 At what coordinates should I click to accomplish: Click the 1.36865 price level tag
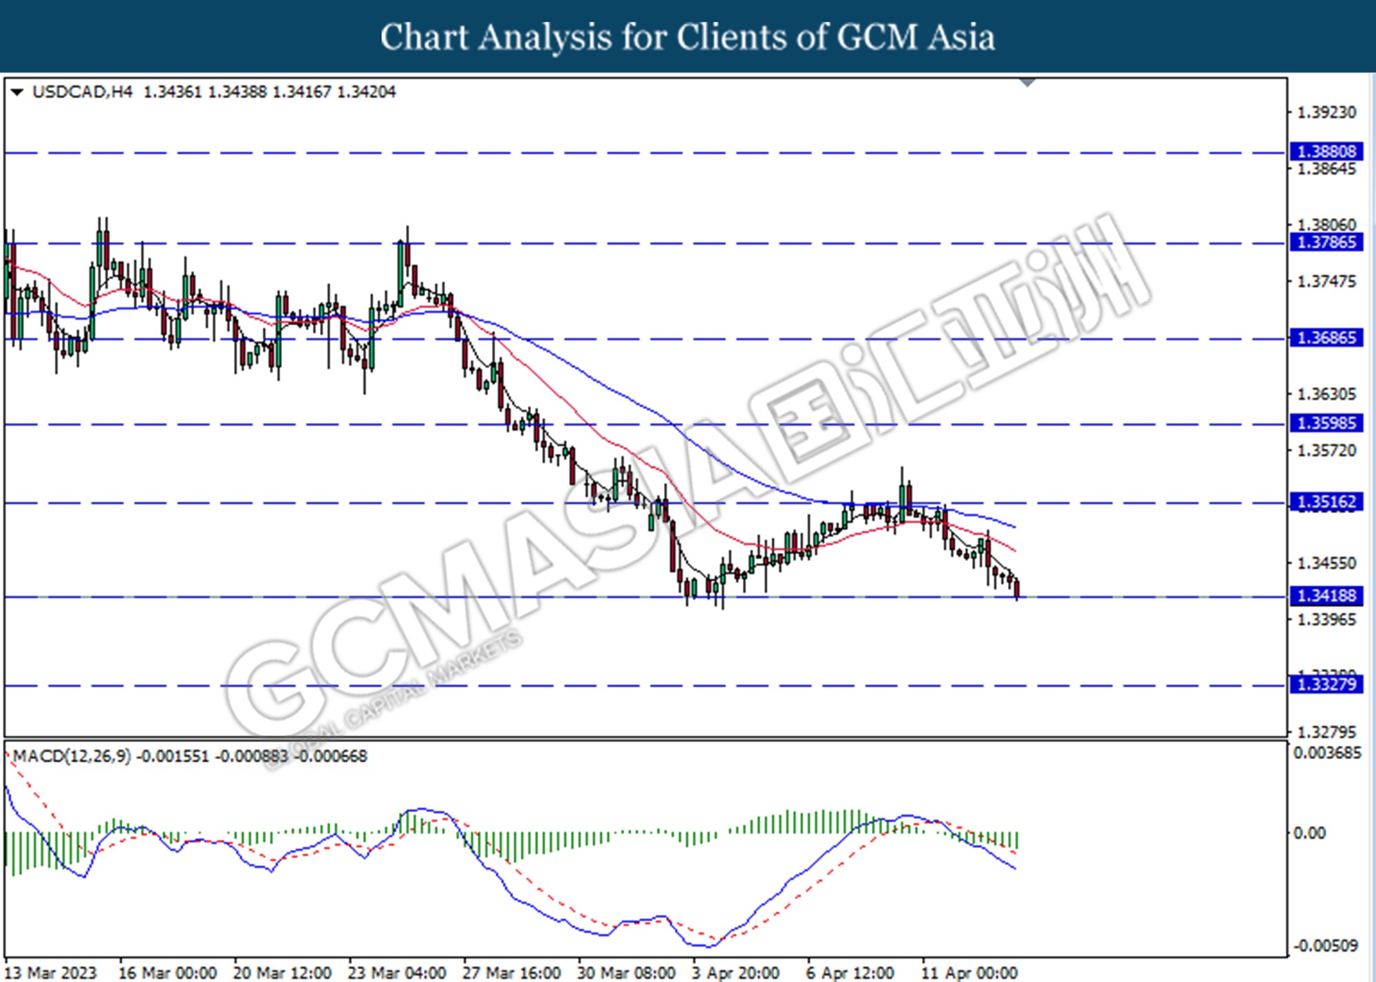pyautogui.click(x=1326, y=338)
